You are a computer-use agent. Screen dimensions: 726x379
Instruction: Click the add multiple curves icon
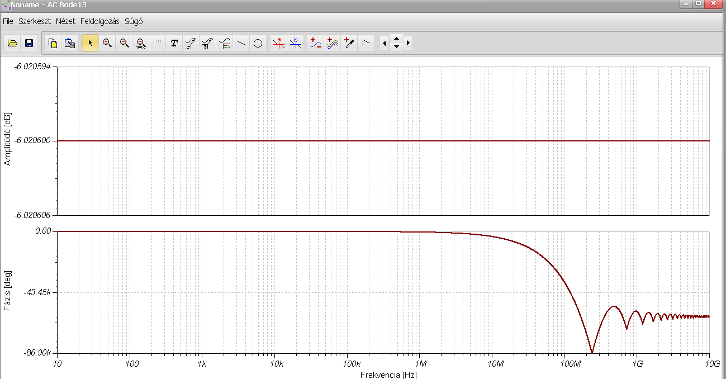[333, 43]
